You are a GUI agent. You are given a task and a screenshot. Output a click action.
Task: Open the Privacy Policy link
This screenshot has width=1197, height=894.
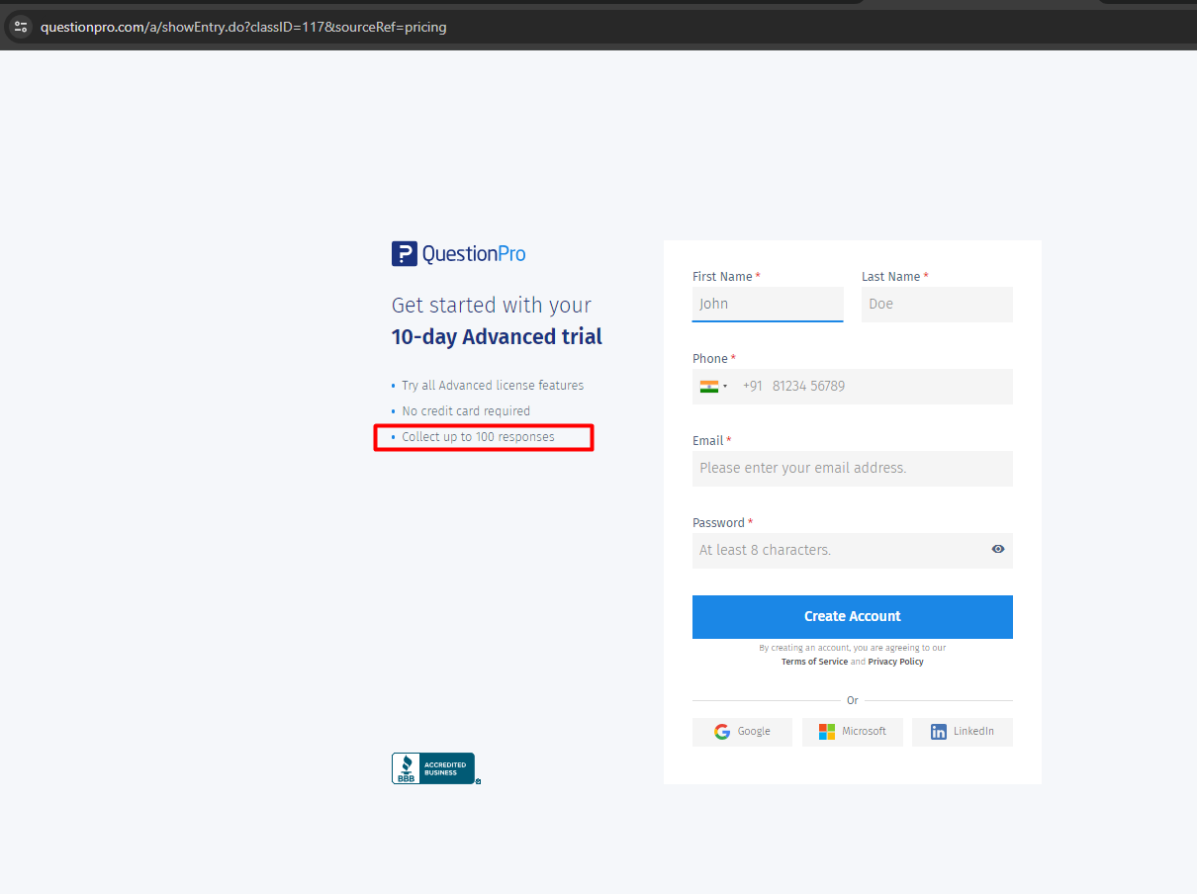896,662
